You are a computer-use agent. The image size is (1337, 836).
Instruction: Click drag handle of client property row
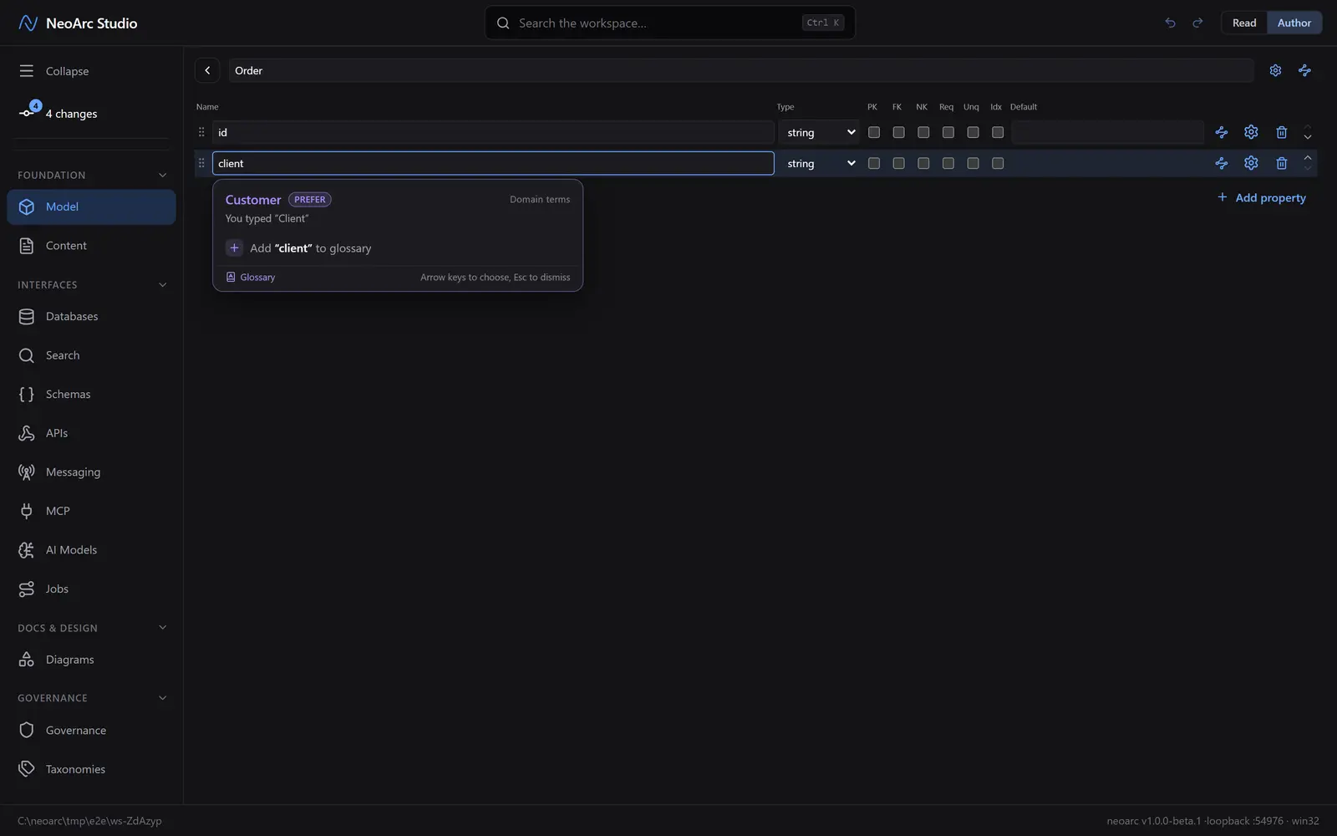201,163
